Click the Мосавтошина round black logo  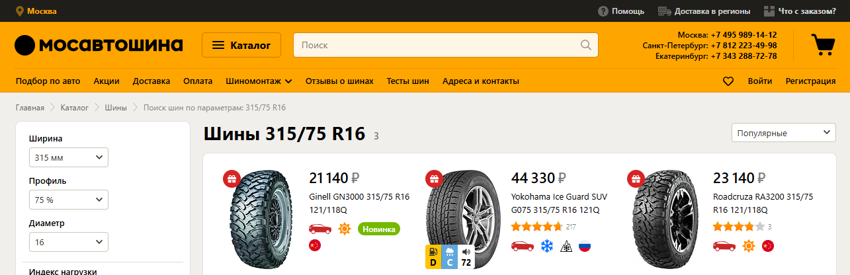[24, 45]
